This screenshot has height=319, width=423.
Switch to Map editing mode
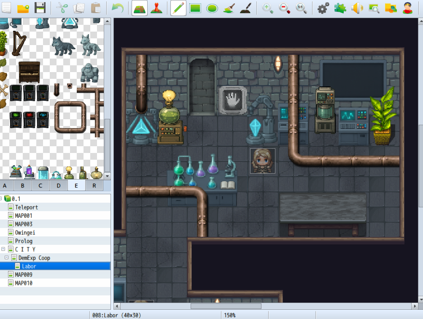pos(140,8)
